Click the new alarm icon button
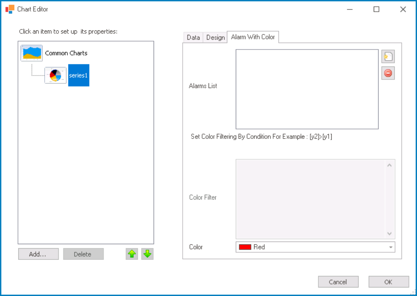417x296 pixels. tap(388, 57)
